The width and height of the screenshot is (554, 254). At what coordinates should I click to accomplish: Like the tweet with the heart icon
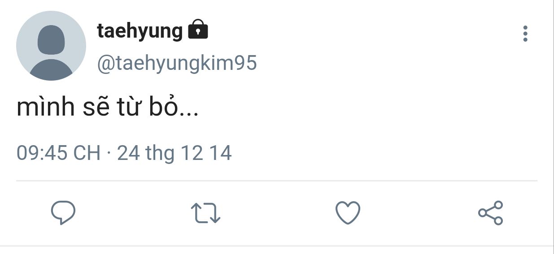(348, 213)
